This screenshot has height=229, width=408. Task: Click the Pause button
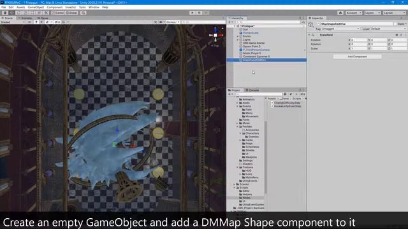199,13
